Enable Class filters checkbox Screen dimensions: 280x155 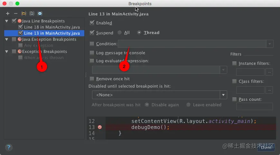pyautogui.click(x=234, y=81)
